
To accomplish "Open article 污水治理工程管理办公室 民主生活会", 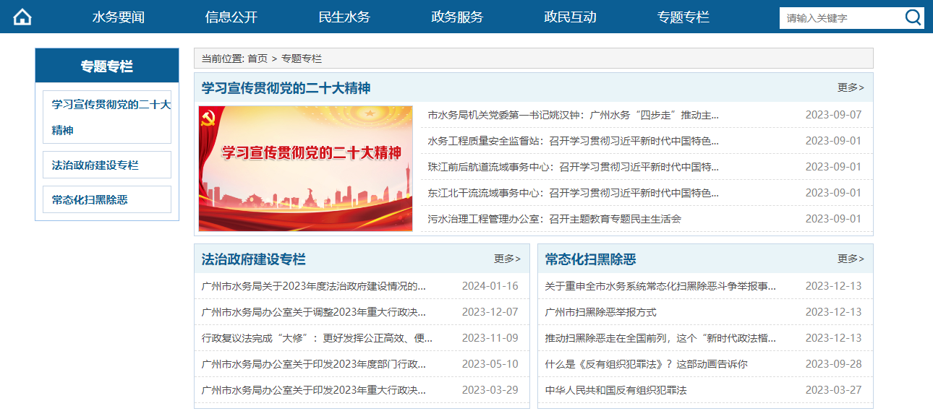I will pos(554,219).
